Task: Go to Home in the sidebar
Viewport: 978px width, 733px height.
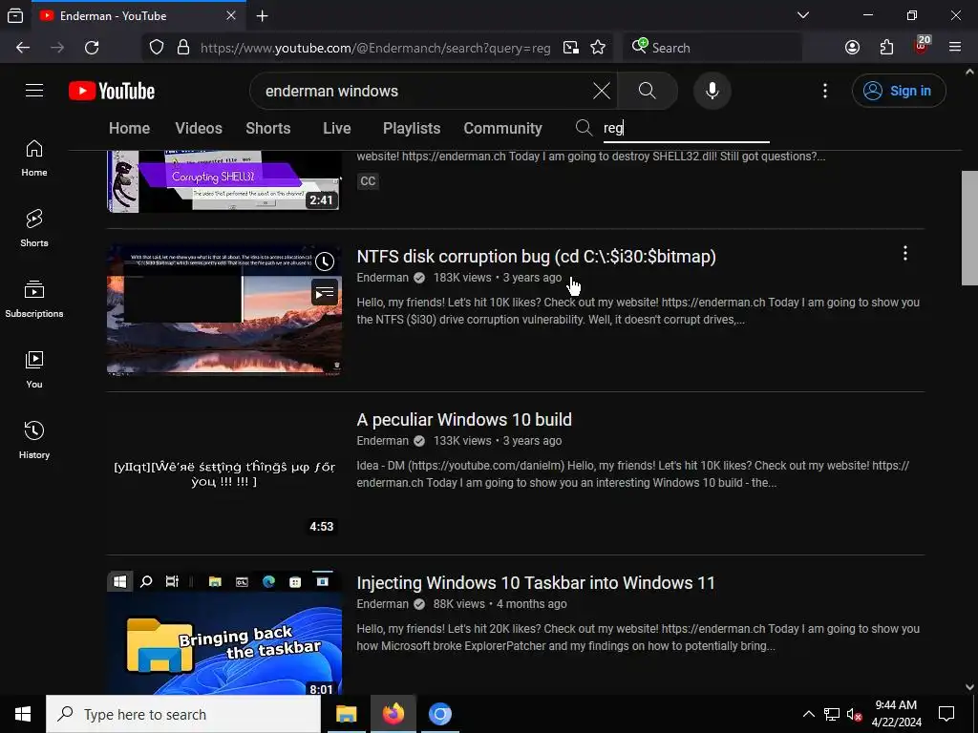Action: [34, 158]
